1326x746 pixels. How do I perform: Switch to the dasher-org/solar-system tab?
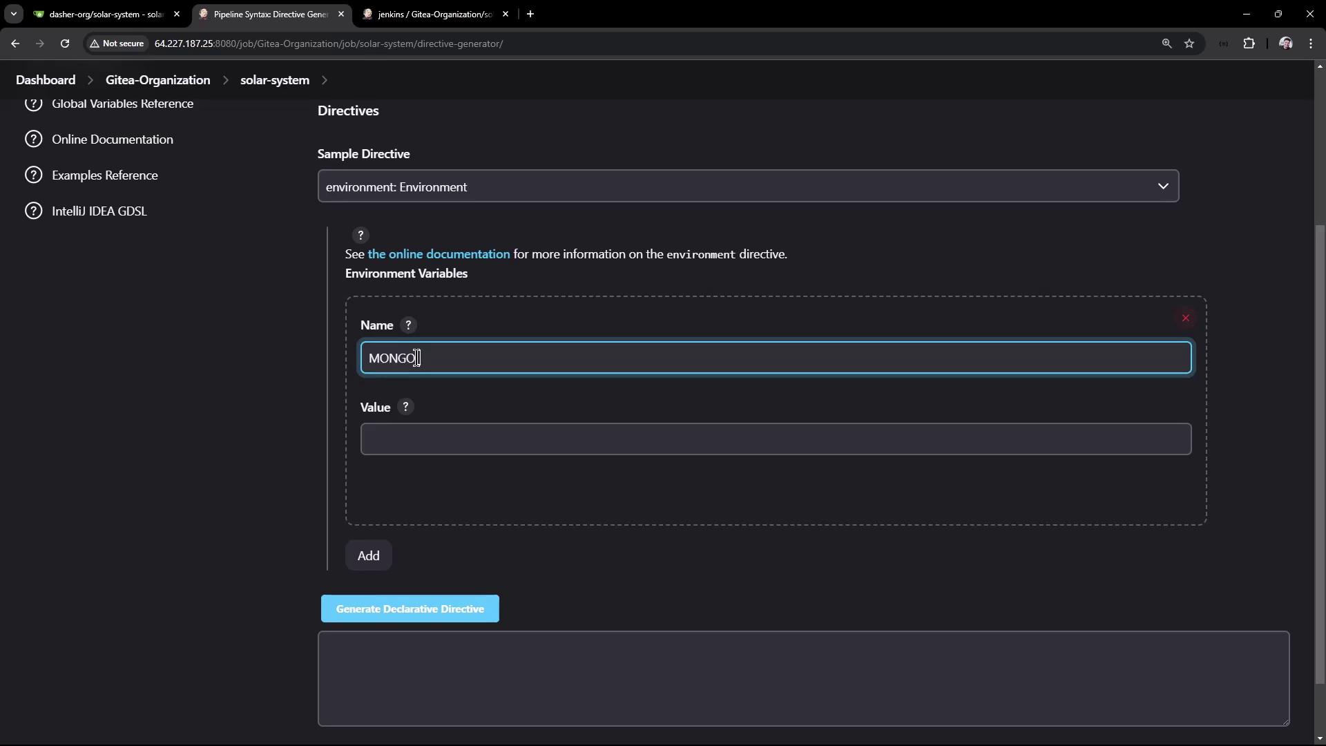point(105,14)
